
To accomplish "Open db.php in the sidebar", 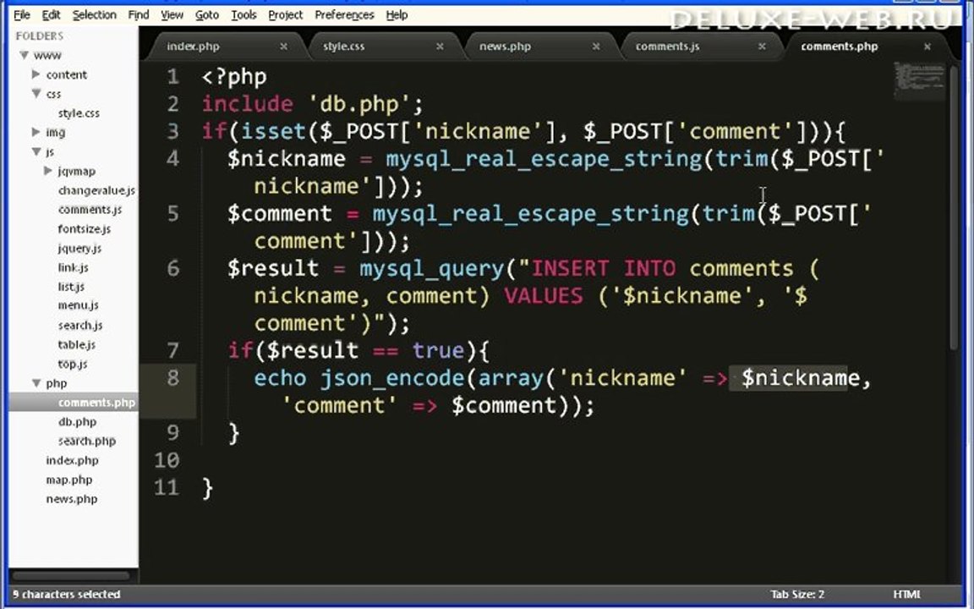I will [x=77, y=422].
